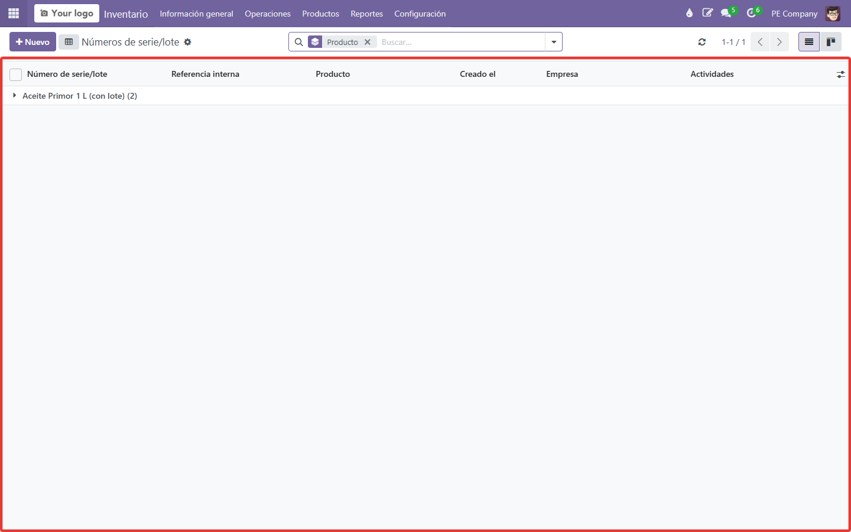The height and width of the screenshot is (532, 851).
Task: Open the apps grid menu icon
Action: coord(14,13)
